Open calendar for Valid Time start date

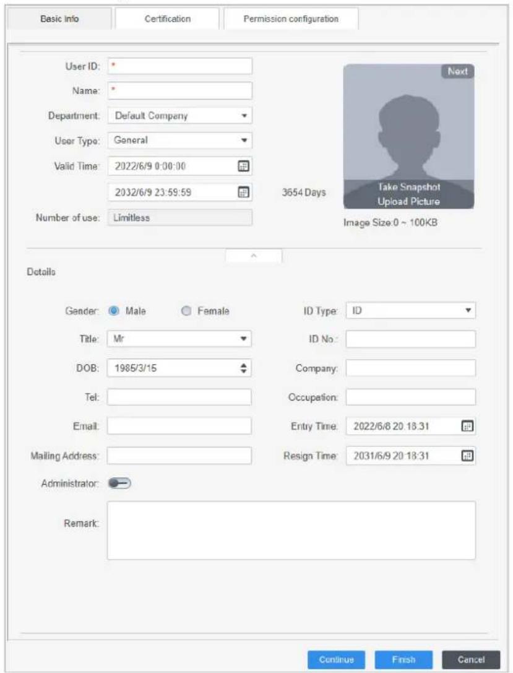243,166
